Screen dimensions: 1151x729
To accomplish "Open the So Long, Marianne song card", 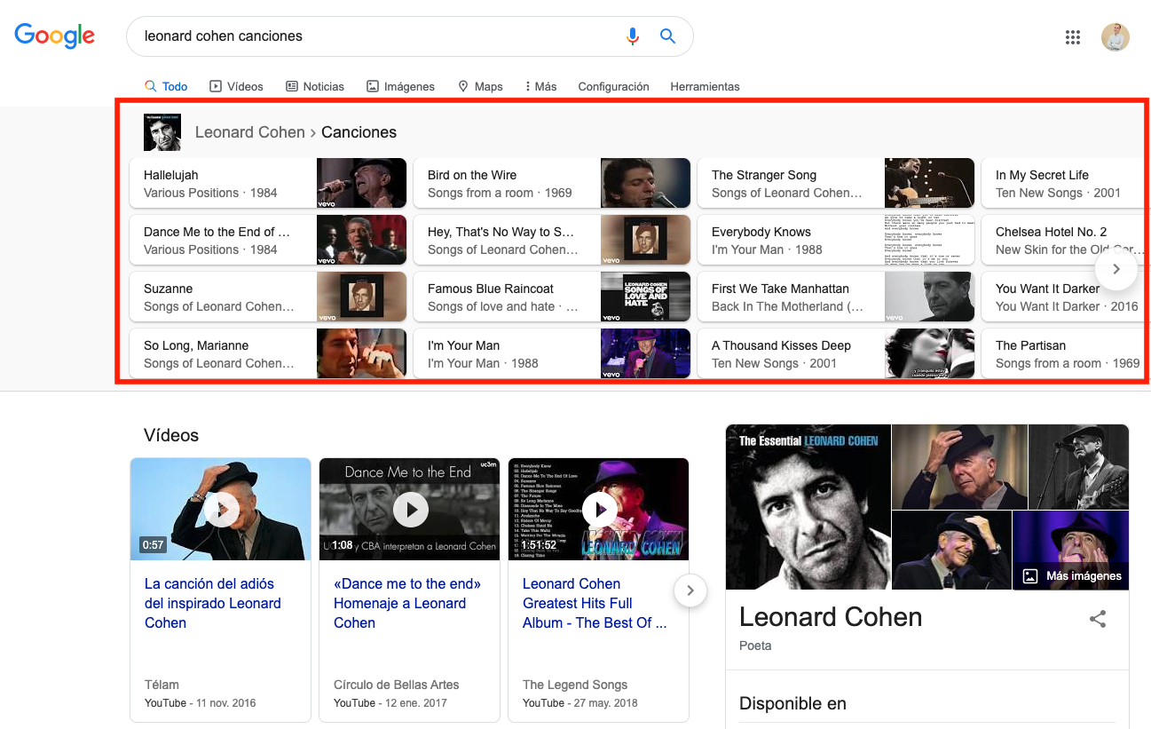I will (x=268, y=353).
